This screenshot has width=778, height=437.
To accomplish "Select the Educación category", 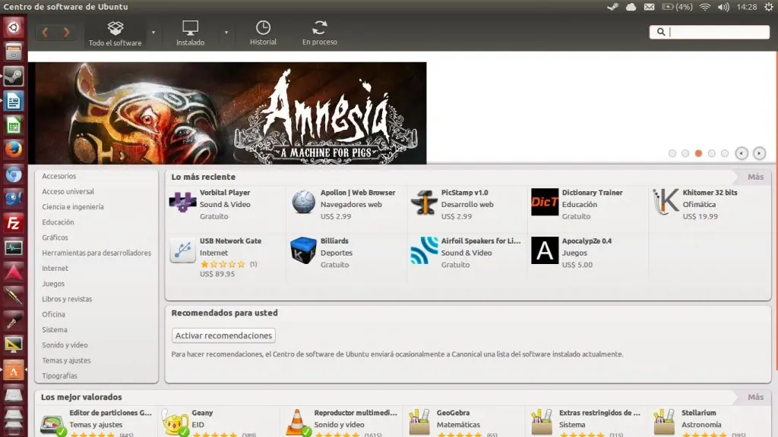I will click(58, 222).
